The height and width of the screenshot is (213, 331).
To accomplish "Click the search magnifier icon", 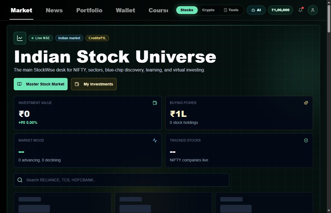I will [x=20, y=180].
